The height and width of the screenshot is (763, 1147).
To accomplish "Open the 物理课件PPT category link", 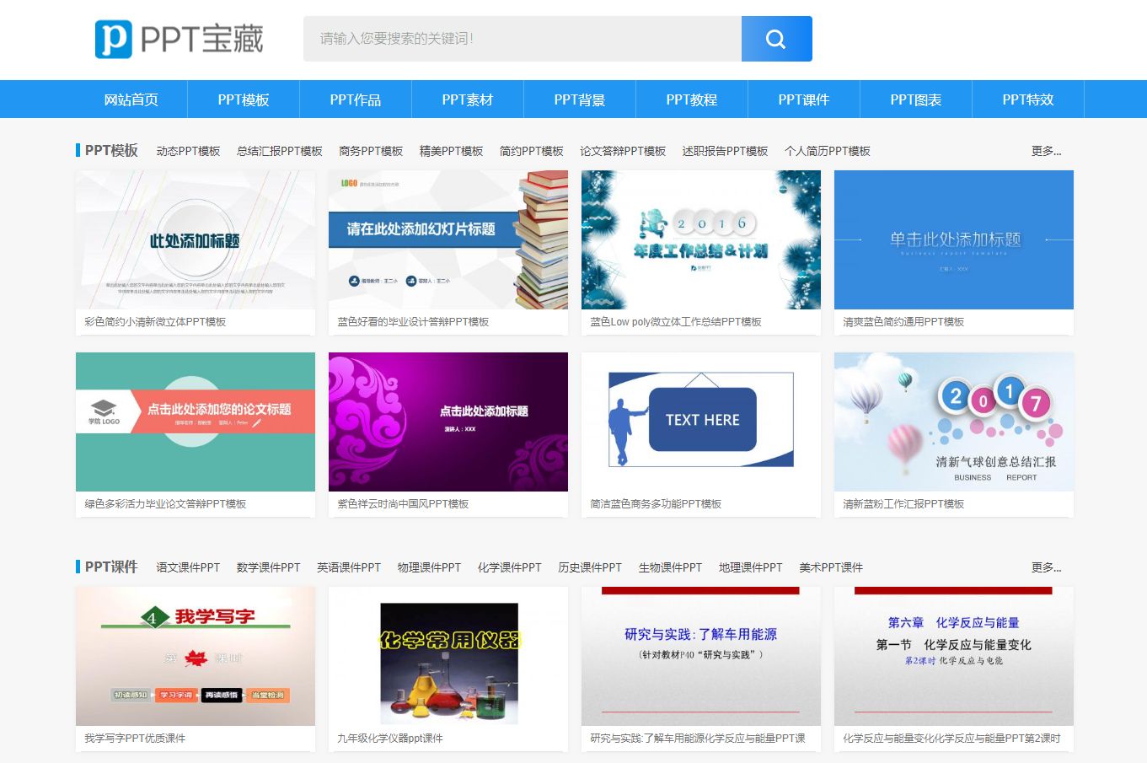I will (430, 567).
